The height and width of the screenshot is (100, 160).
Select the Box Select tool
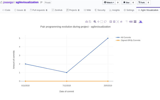click(x=102, y=22)
